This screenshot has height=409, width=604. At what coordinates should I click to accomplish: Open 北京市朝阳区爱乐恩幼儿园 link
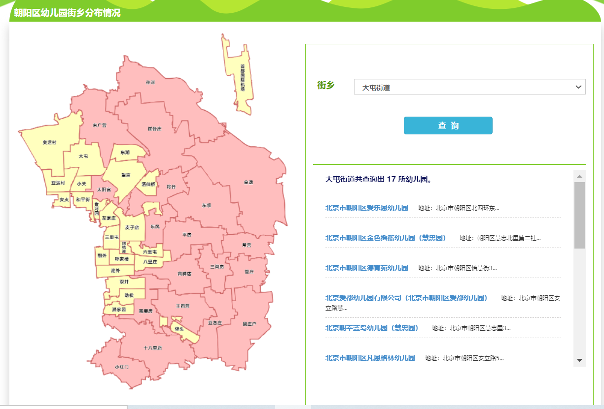tap(366, 208)
